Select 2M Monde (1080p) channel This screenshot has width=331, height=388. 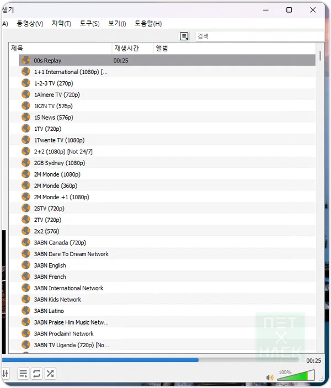(167, 174)
